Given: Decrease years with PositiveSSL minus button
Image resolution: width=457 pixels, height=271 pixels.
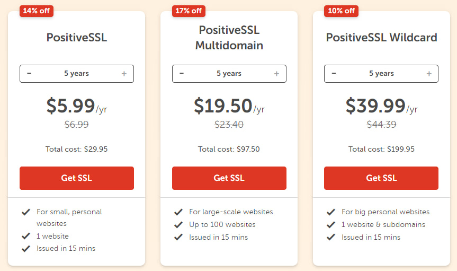Looking at the screenshot, I should tap(29, 74).
